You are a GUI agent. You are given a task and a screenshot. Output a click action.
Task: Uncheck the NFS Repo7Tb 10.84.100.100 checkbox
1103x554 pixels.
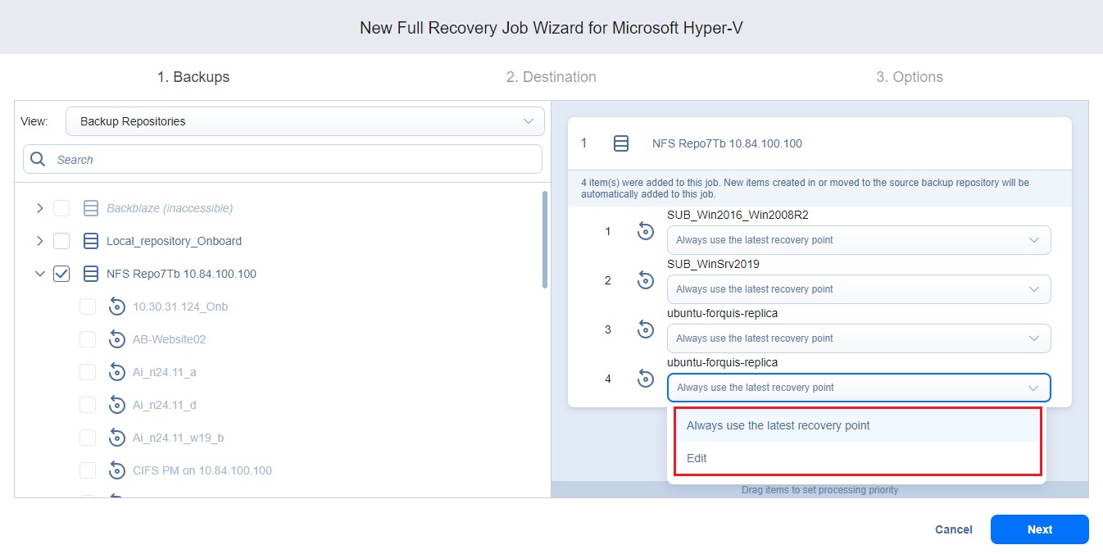61,274
